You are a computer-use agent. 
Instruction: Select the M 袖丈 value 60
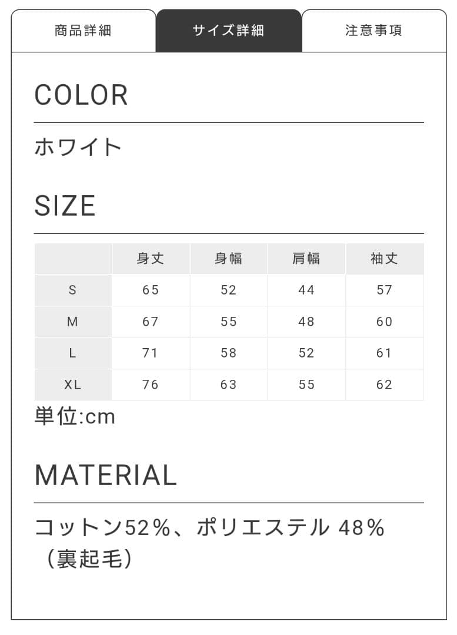(385, 322)
